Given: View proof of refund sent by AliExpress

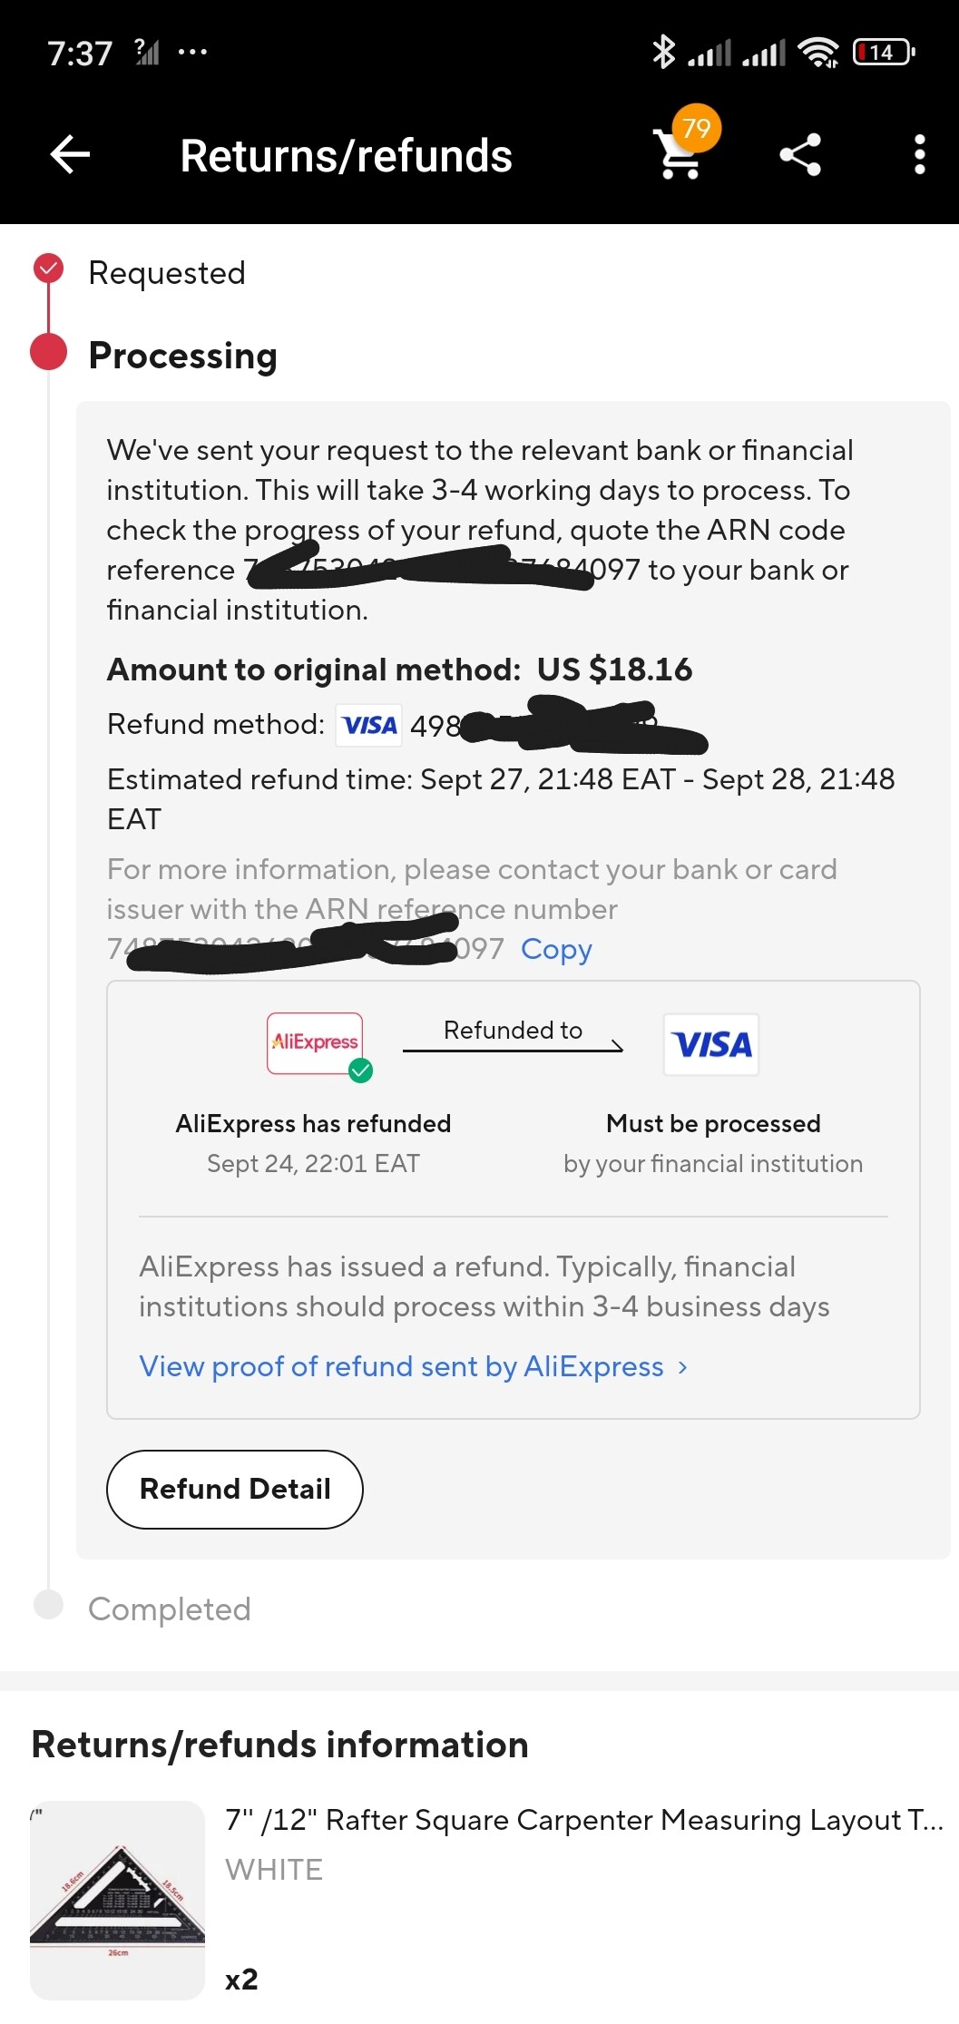Looking at the screenshot, I should pyautogui.click(x=401, y=1366).
